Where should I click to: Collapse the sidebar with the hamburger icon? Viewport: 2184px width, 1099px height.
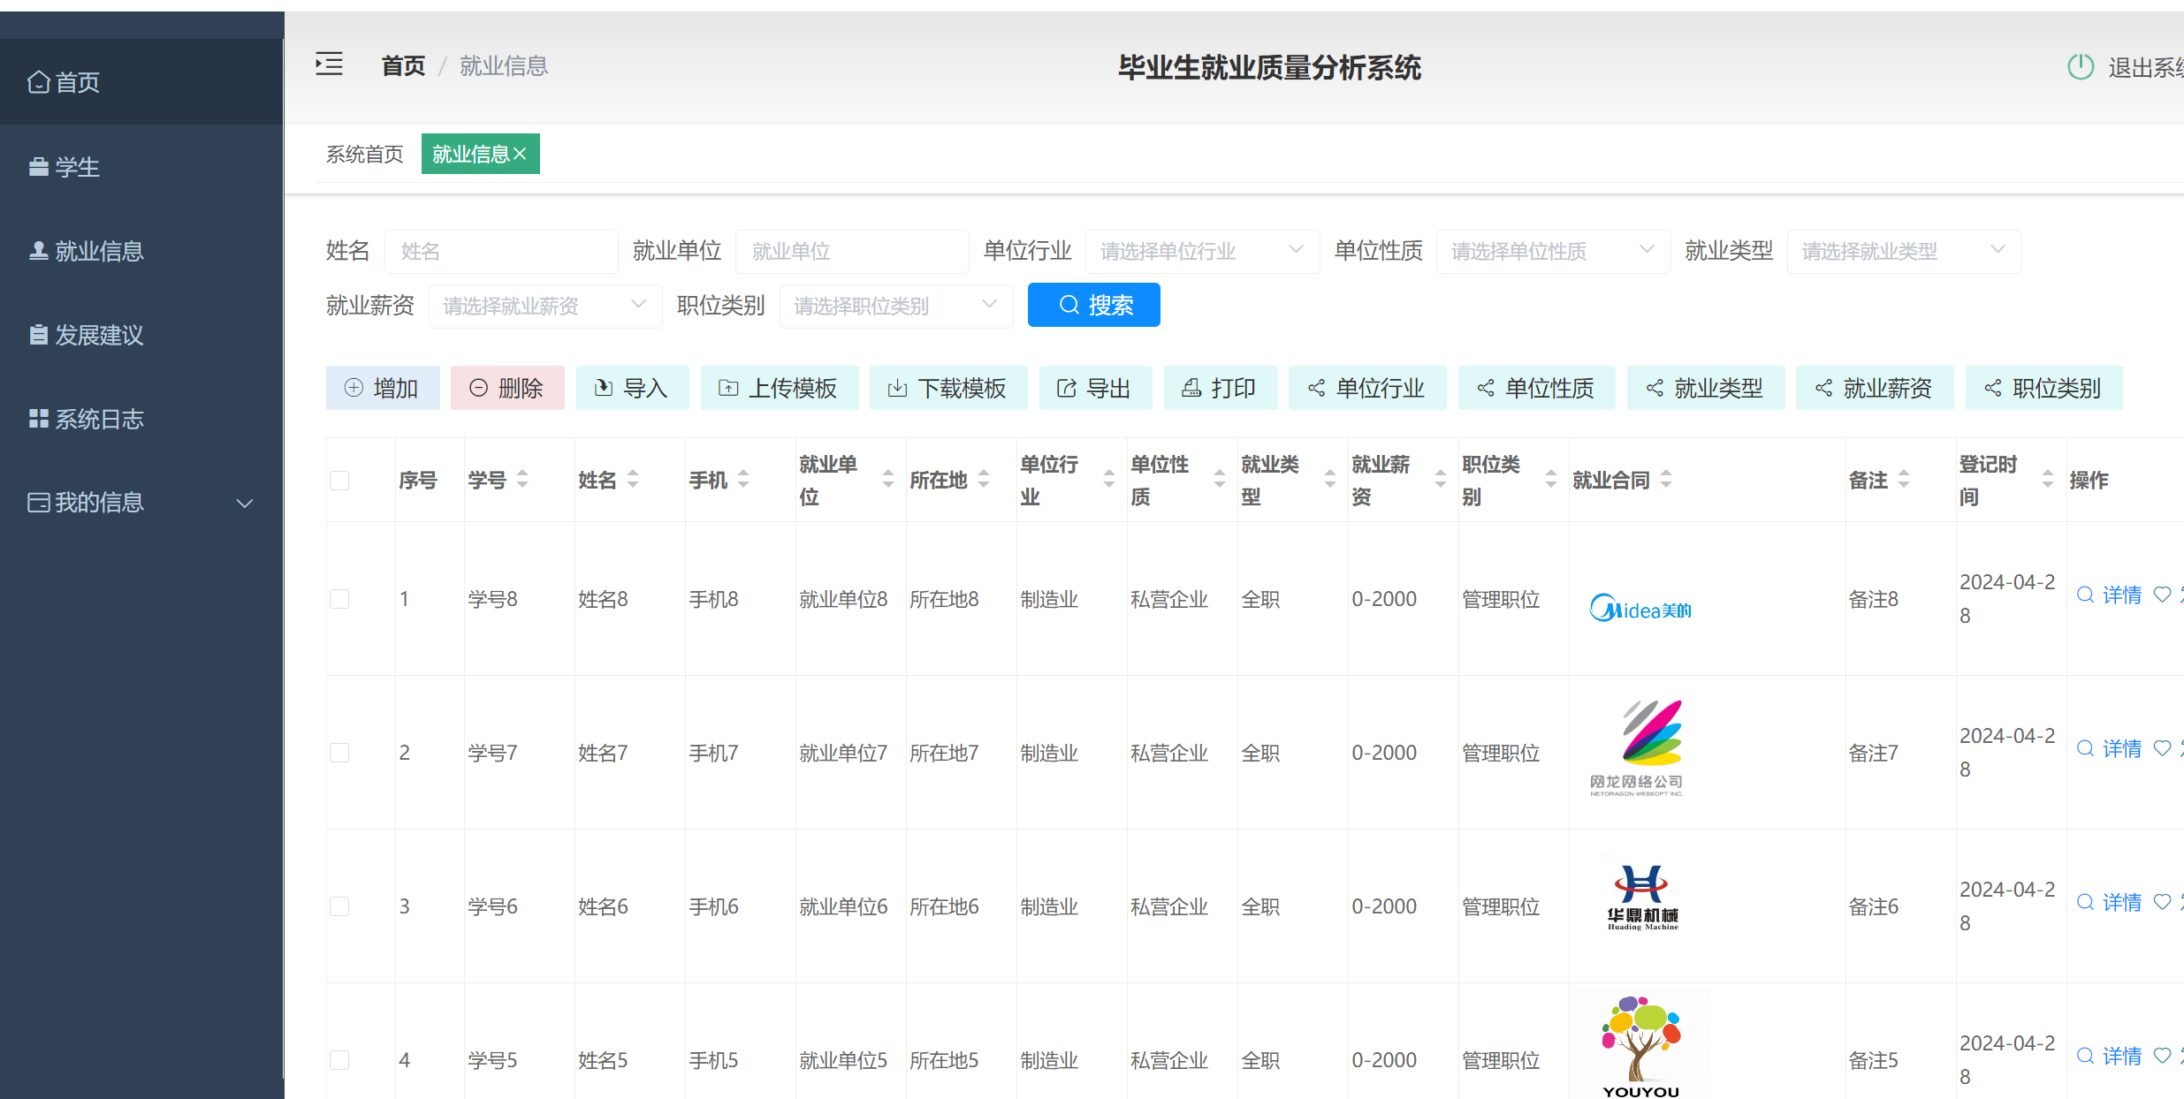(x=329, y=64)
